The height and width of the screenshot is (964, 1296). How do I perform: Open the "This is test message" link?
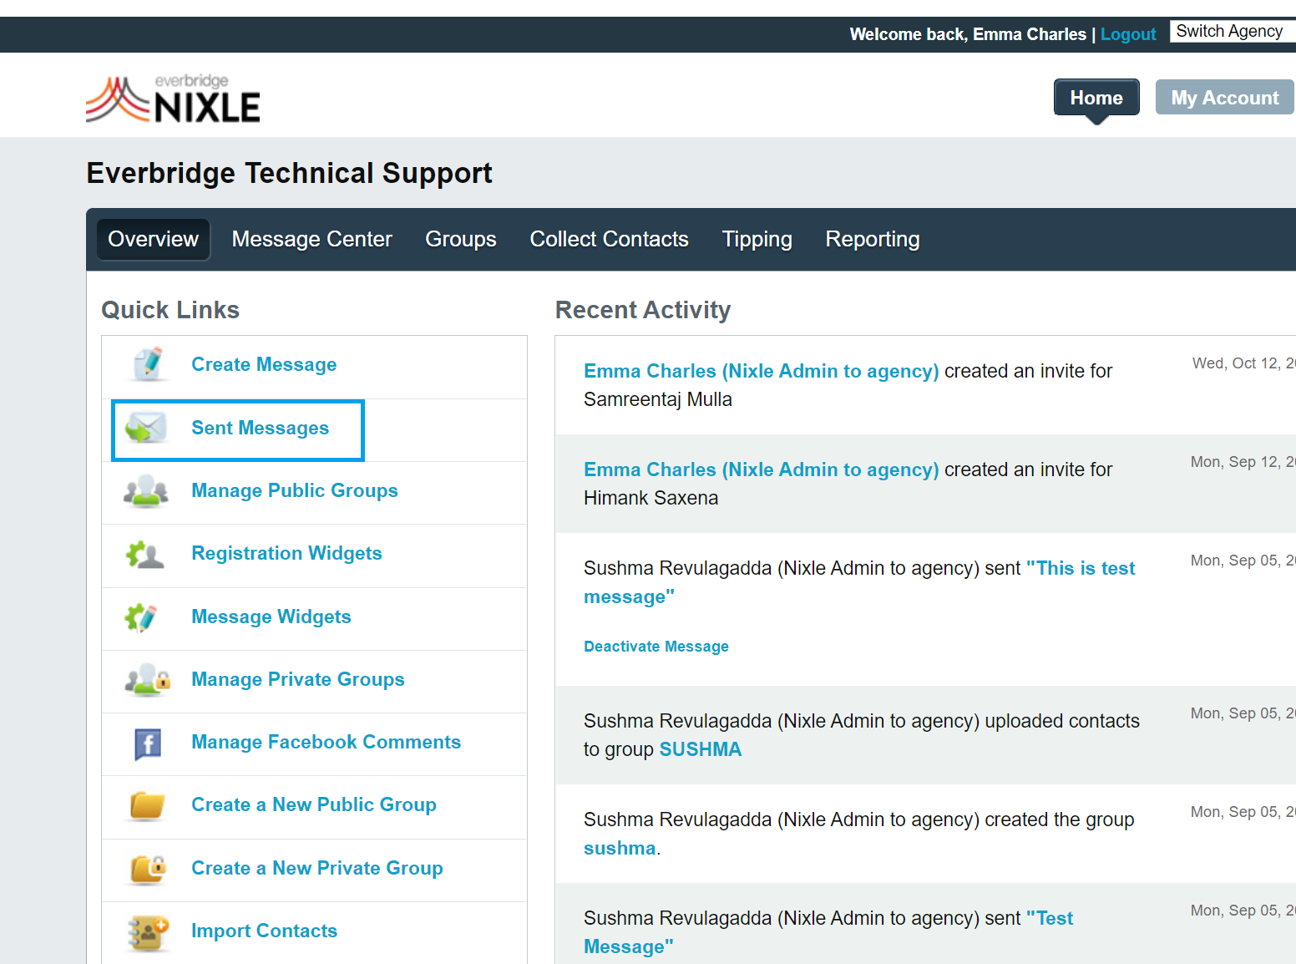(x=859, y=583)
